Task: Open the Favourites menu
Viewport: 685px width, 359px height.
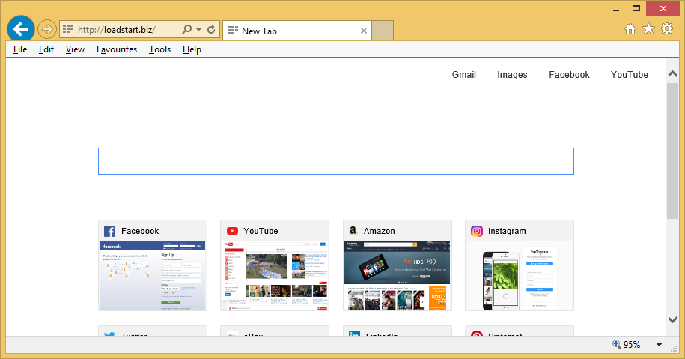Action: click(117, 49)
